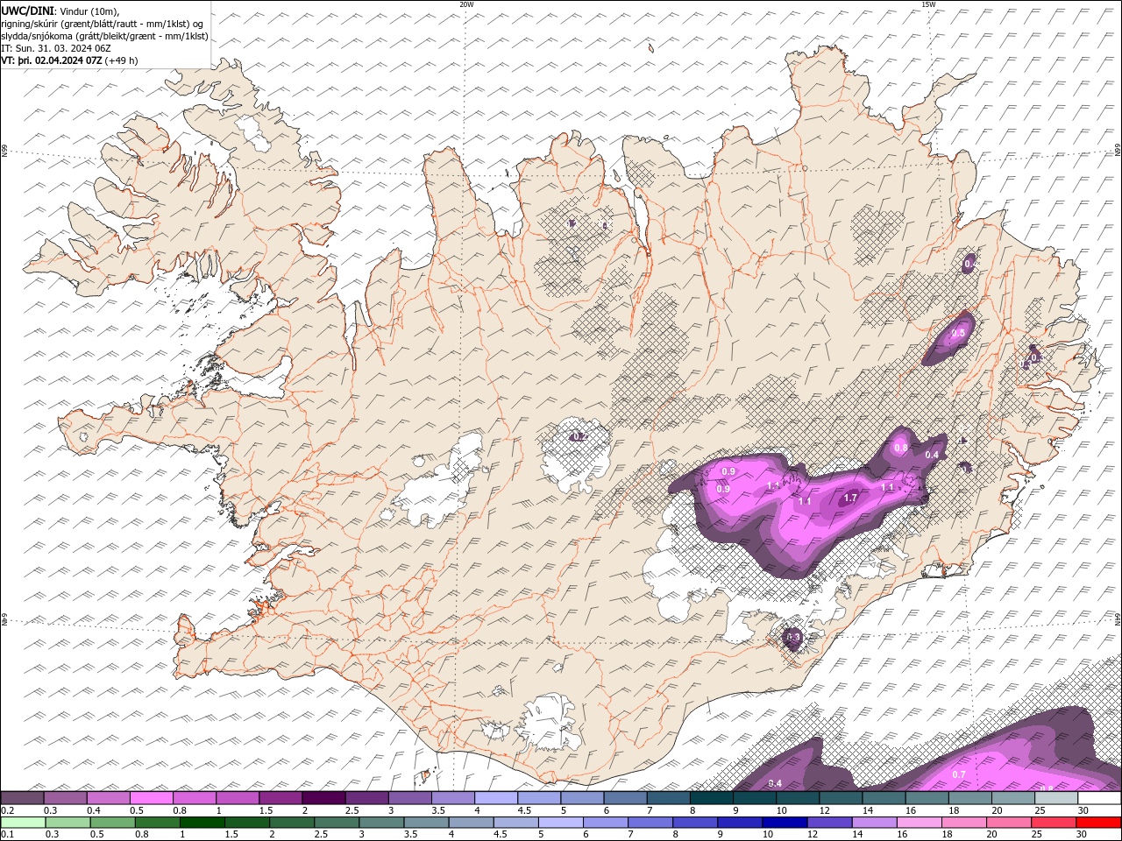Click the 0.8 snowfall value on the map
Viewport: 1122px width, 841px height.
(901, 448)
